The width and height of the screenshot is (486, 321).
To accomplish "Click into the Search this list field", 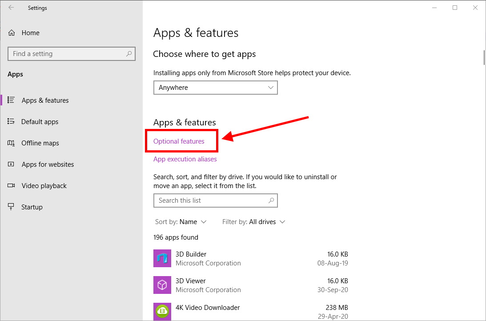I will tap(215, 201).
